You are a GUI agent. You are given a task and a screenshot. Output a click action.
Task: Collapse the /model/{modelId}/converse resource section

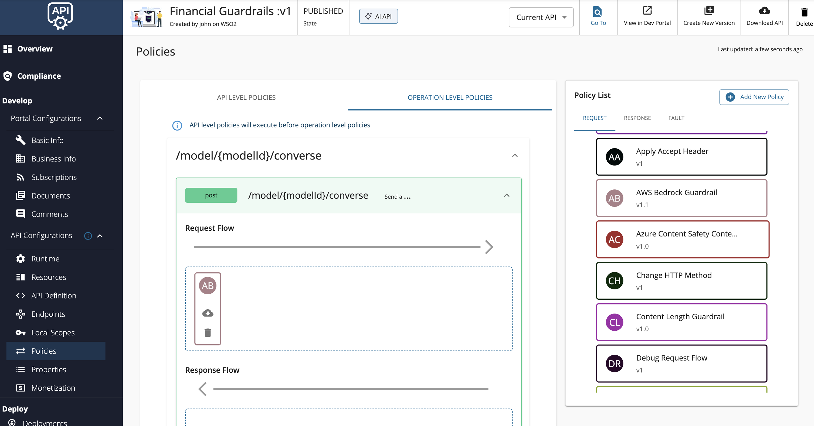click(514, 155)
